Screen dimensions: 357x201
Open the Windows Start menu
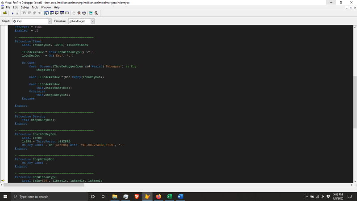5,197
